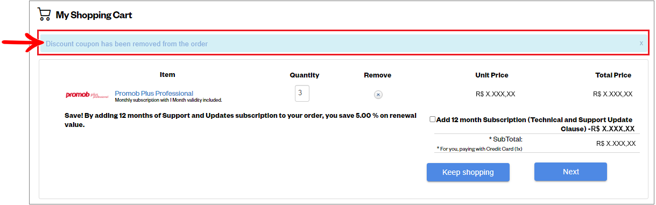Click the Total Price column header

pyautogui.click(x=613, y=75)
